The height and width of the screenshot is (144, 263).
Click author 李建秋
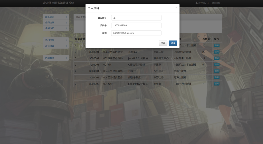click(157, 65)
